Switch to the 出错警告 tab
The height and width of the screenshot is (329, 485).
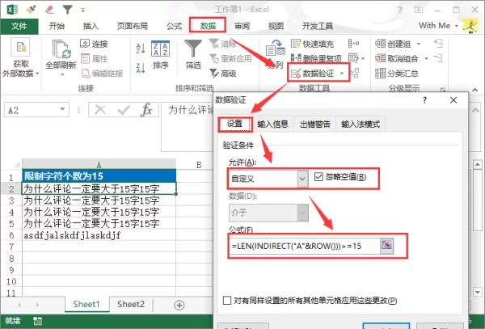pyautogui.click(x=315, y=124)
